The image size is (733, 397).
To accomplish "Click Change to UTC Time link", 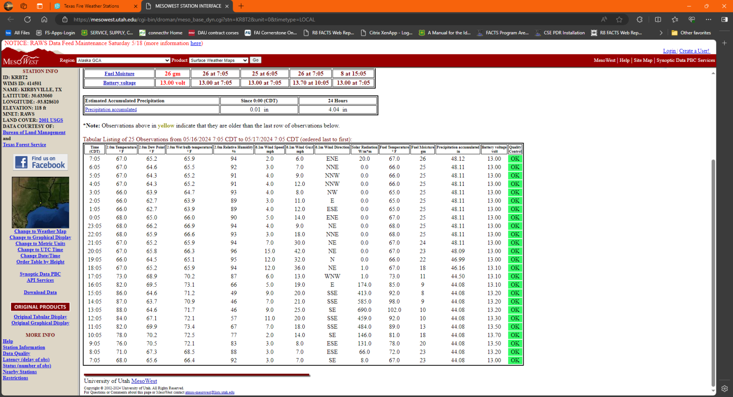I will (x=40, y=250).
